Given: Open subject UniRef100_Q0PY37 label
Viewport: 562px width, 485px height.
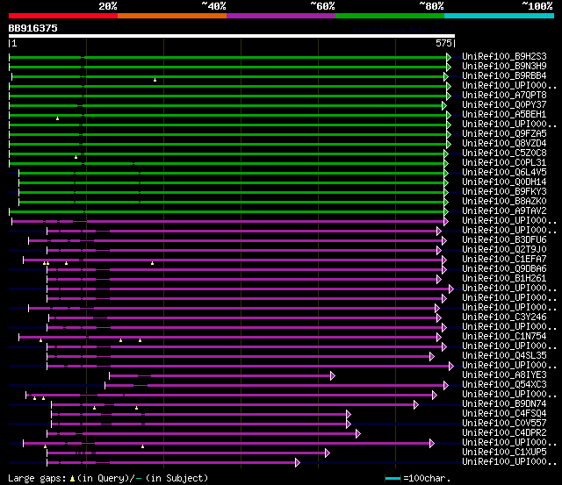Looking at the screenshot, I should pyautogui.click(x=504, y=104).
